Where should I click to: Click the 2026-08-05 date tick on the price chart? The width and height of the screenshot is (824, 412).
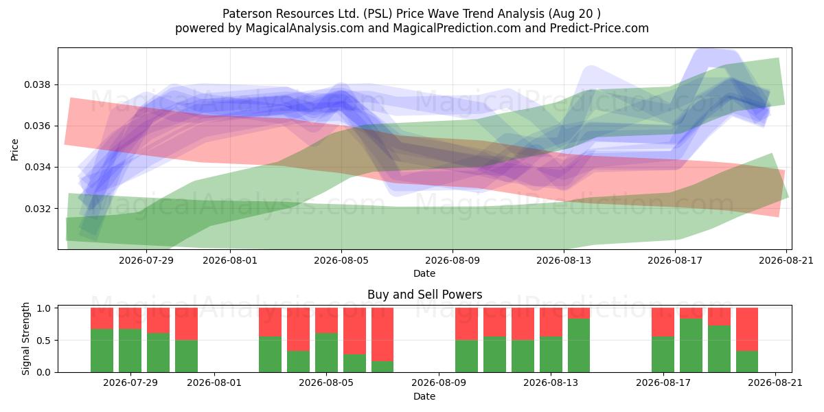(x=341, y=260)
